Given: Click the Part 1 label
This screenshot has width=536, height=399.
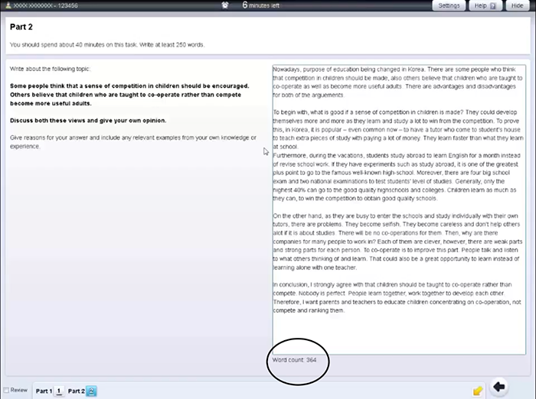Looking at the screenshot, I should [x=44, y=391].
